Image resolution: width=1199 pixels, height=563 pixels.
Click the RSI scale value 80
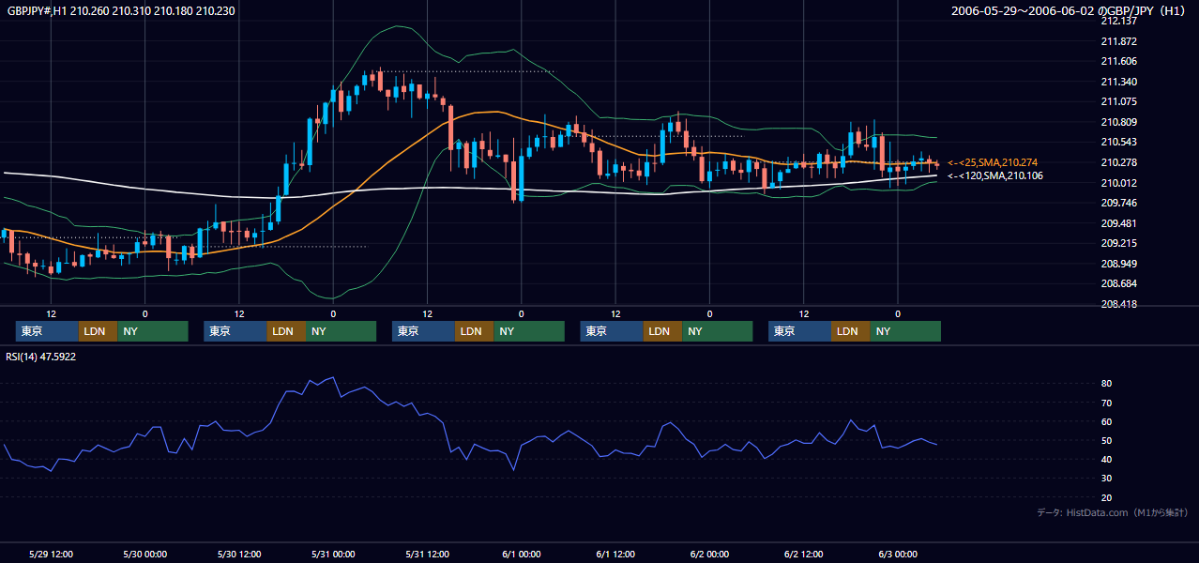tap(1107, 384)
